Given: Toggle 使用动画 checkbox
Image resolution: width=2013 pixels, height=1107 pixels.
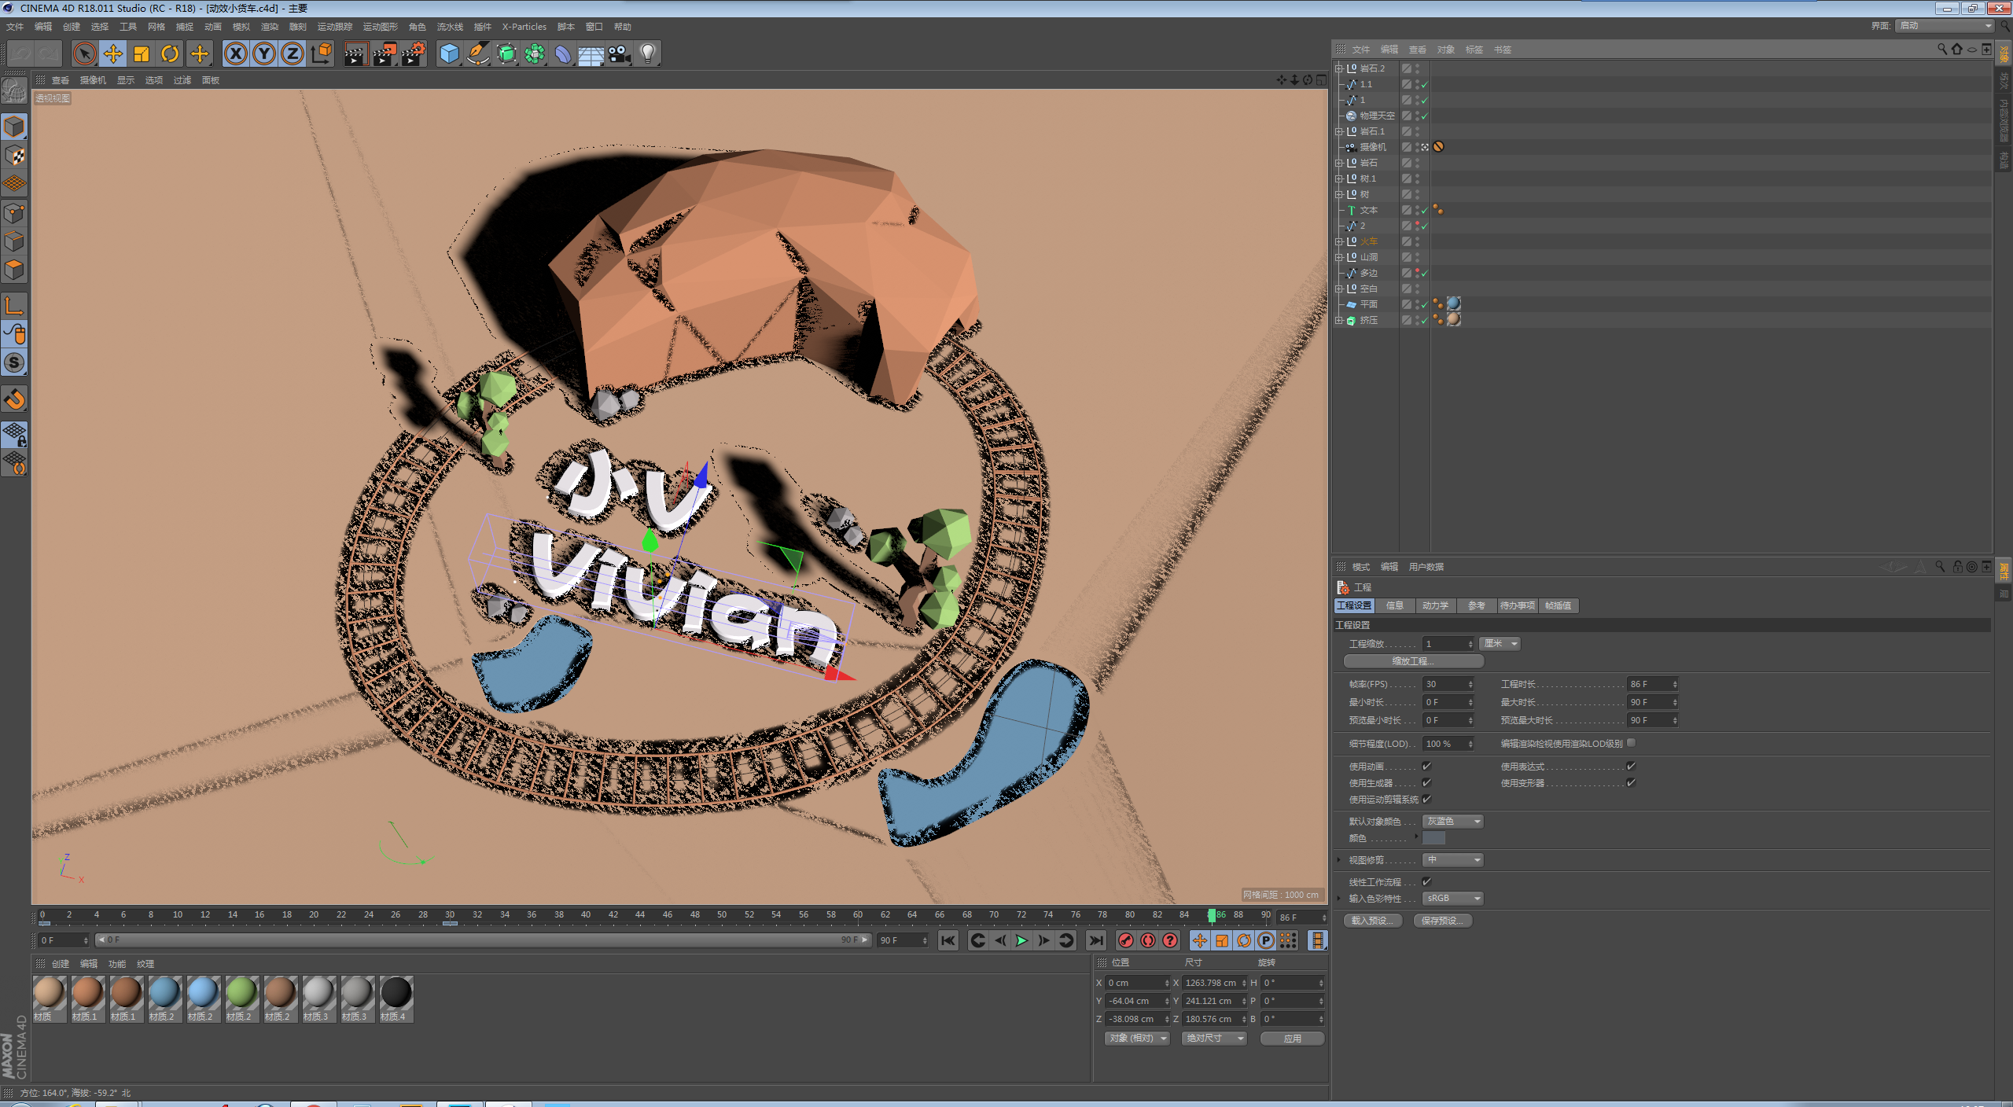Looking at the screenshot, I should click(x=1426, y=766).
